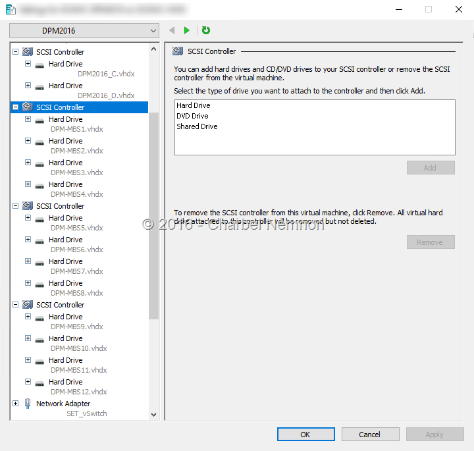Screen dimensions: 474x451
Task: Click the highlighted SCSI Controller icon
Action: click(28, 107)
